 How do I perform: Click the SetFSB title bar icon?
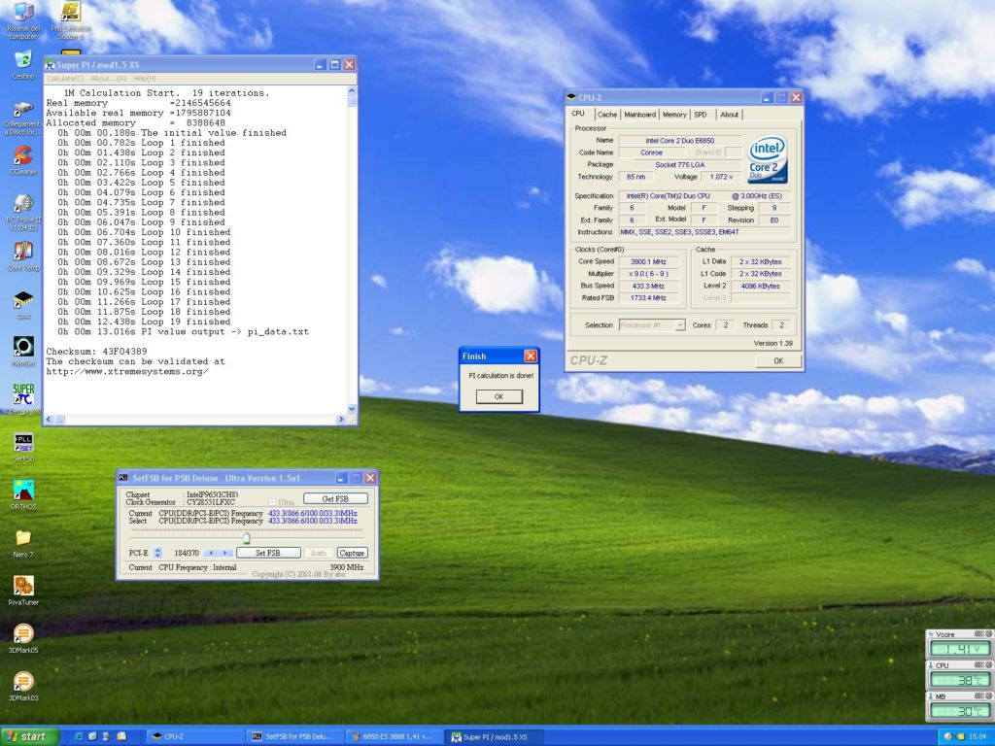123,478
